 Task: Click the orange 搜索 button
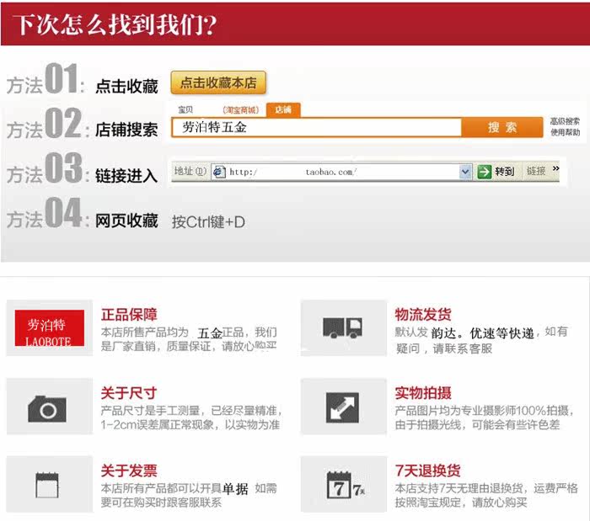502,127
